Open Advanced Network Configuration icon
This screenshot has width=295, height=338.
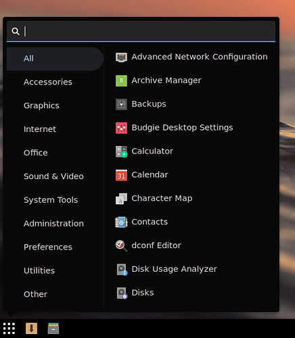coord(121,57)
